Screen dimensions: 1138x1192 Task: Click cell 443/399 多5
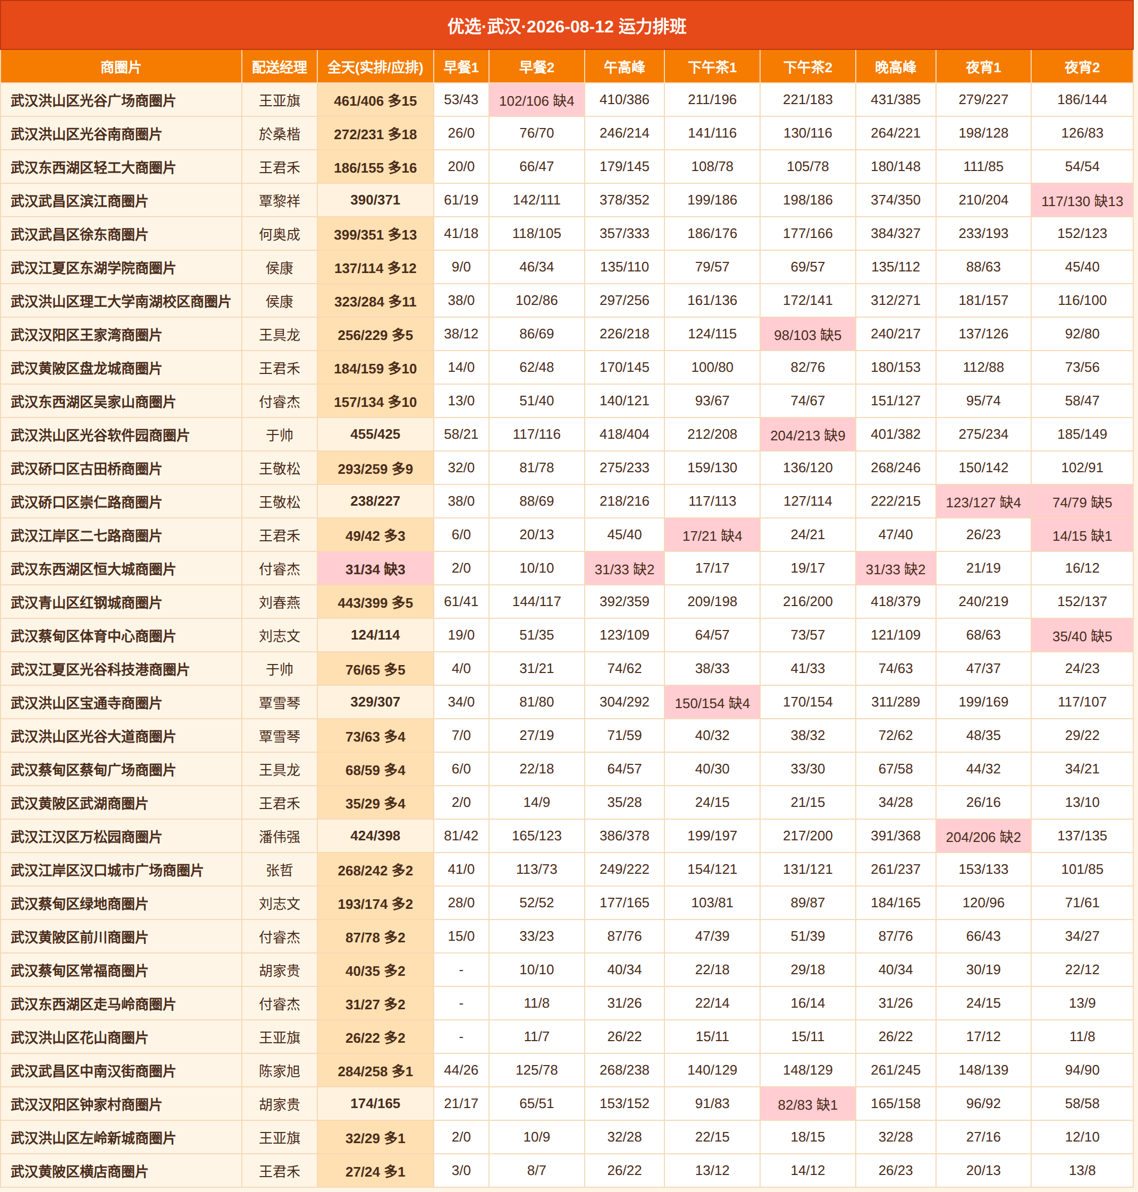[375, 602]
